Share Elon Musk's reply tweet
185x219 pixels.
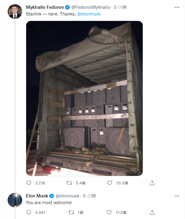pyautogui.click(x=152, y=212)
